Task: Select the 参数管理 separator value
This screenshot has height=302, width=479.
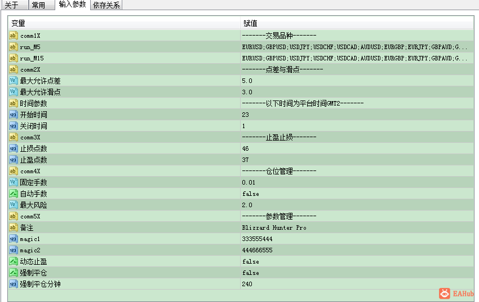Action: [279, 216]
